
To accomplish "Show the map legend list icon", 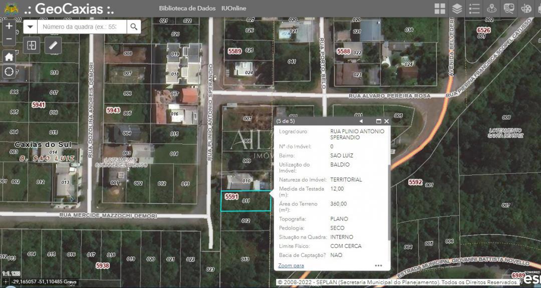I will pos(474,8).
